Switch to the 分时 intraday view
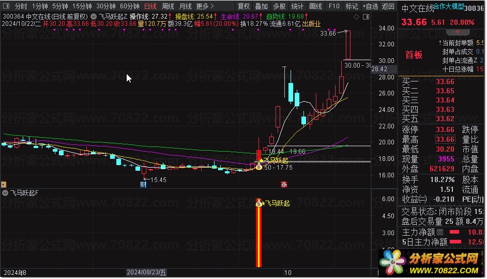Image resolution: width=487 pixels, height=279 pixels. tap(21, 6)
